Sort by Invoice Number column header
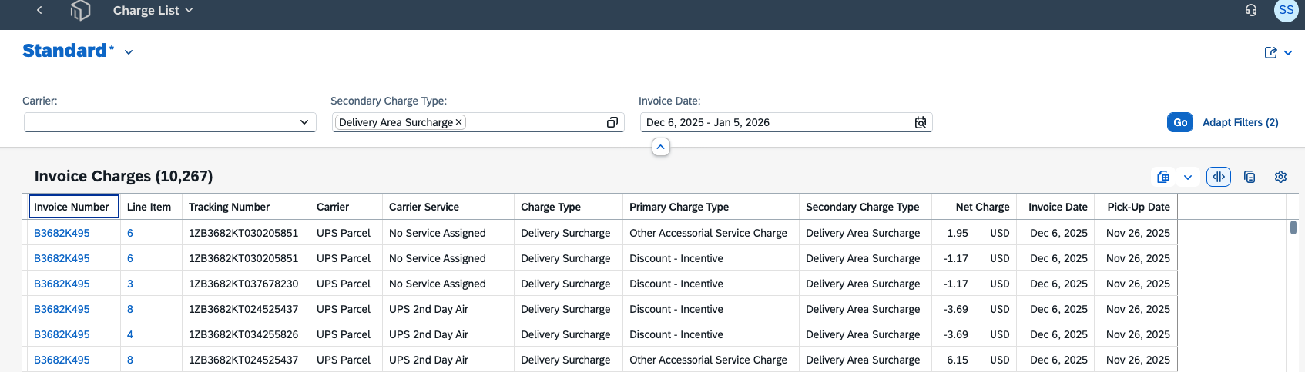This screenshot has height=372, width=1305. tap(74, 207)
